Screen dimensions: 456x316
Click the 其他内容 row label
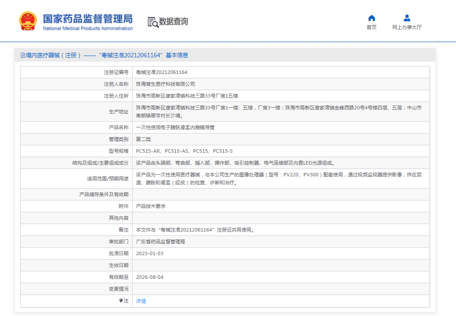point(118,218)
